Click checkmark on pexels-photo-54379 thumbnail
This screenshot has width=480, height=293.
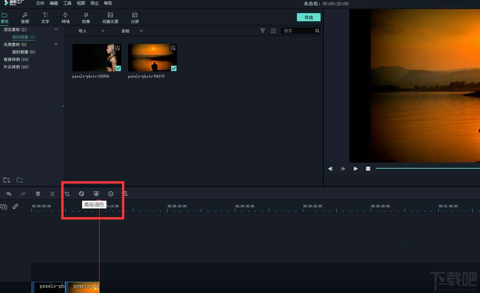174,68
